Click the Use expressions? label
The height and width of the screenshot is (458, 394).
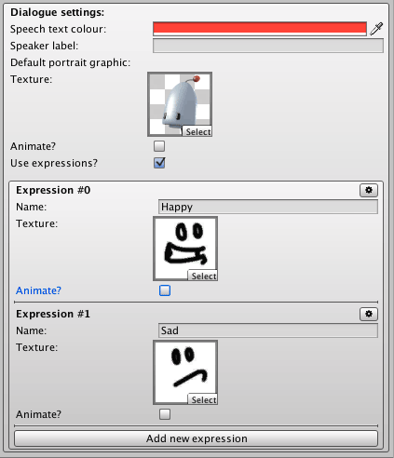tap(54, 163)
